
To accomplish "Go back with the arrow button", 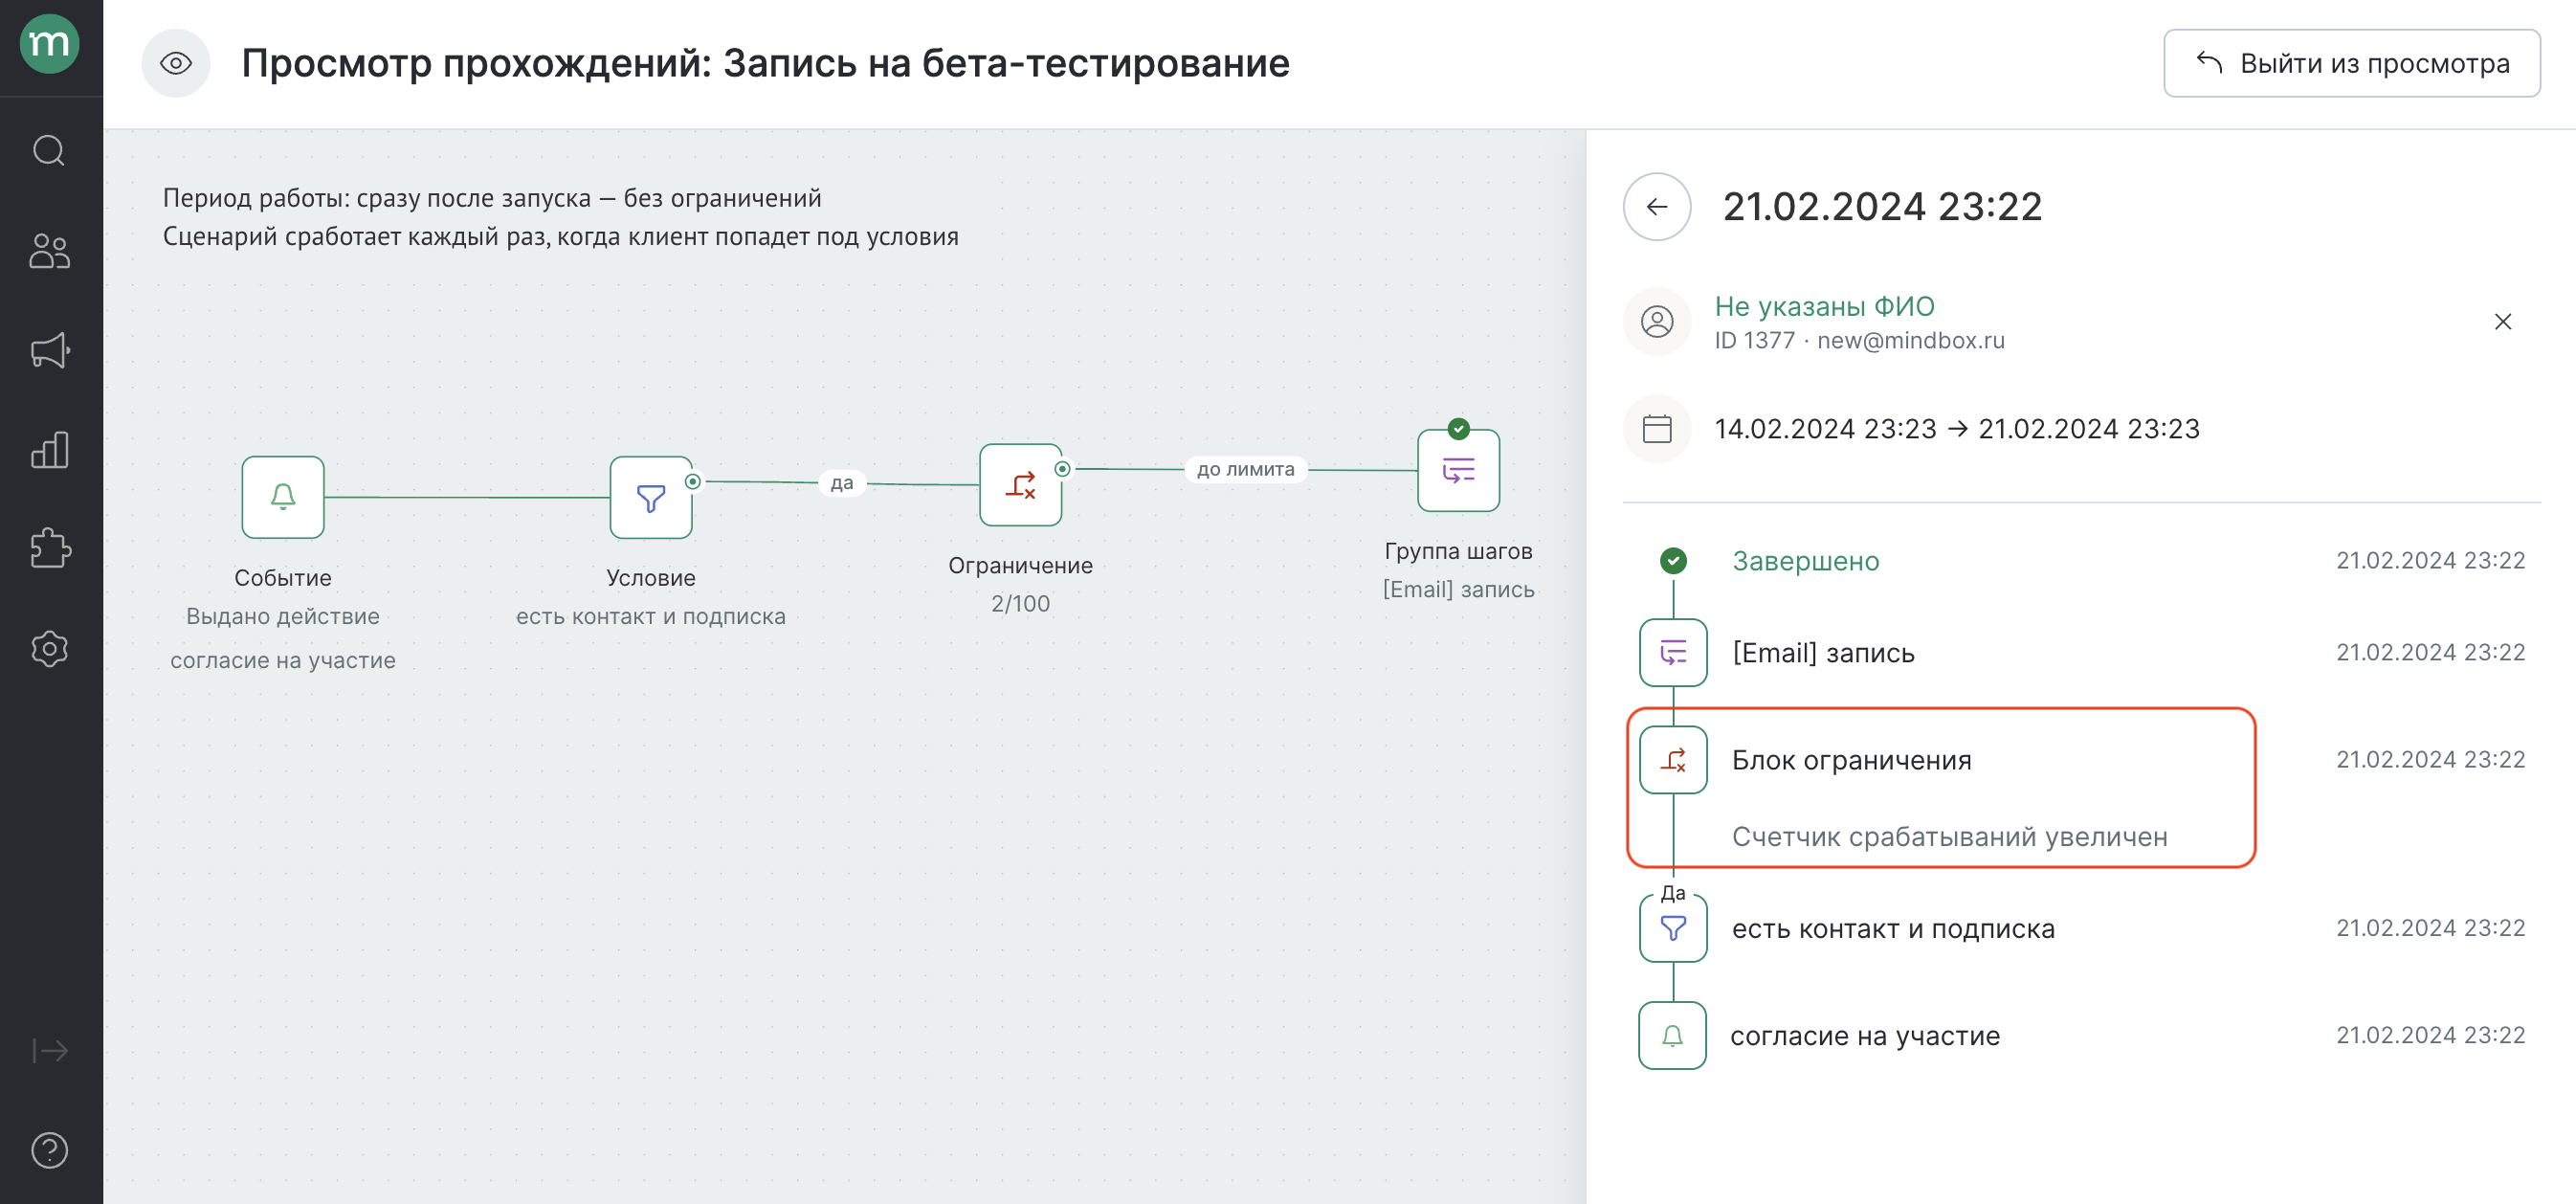I will [x=1656, y=206].
